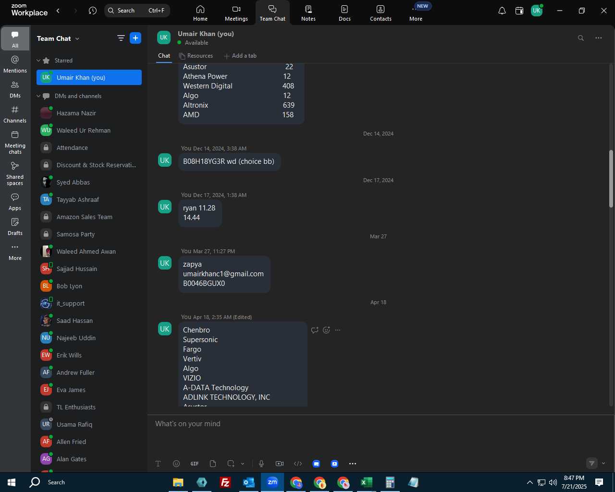Open chat with Waleed Ur Rehman
This screenshot has height=492, width=615.
[x=89, y=131]
